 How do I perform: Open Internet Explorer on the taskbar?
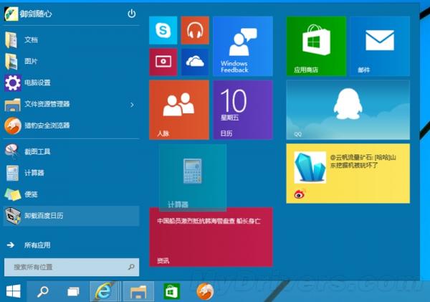click(104, 291)
